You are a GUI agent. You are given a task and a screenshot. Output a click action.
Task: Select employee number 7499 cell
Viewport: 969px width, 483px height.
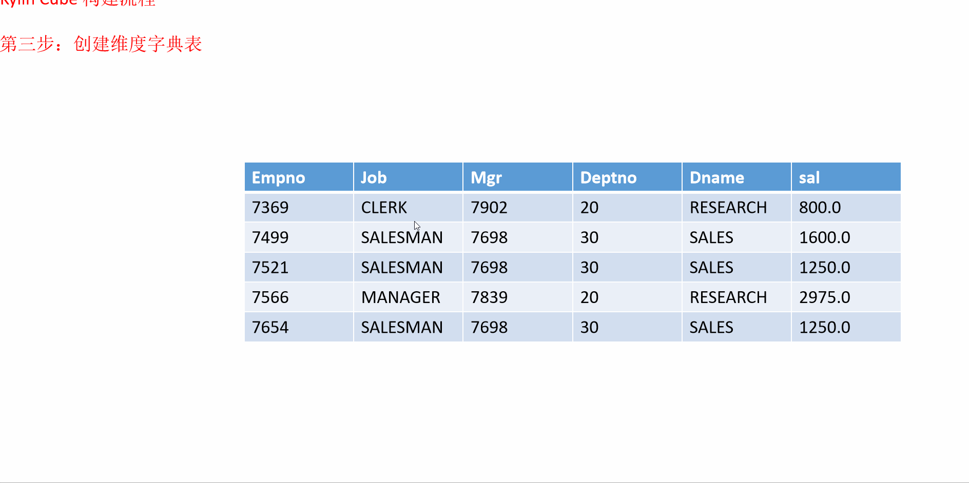pos(299,237)
